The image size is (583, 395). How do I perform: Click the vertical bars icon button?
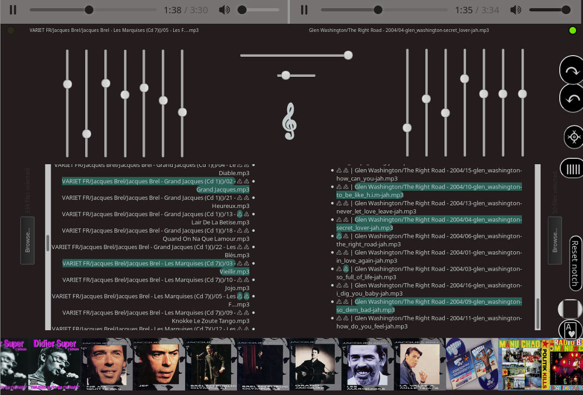pos(573,169)
